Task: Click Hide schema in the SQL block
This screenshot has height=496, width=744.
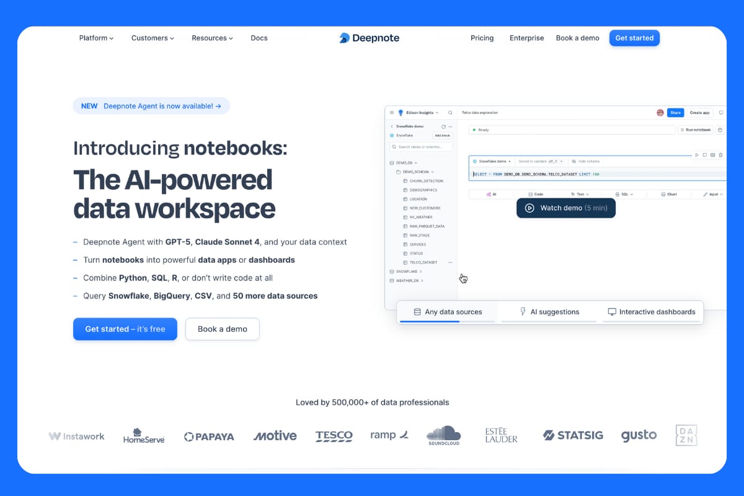Action: tap(585, 161)
